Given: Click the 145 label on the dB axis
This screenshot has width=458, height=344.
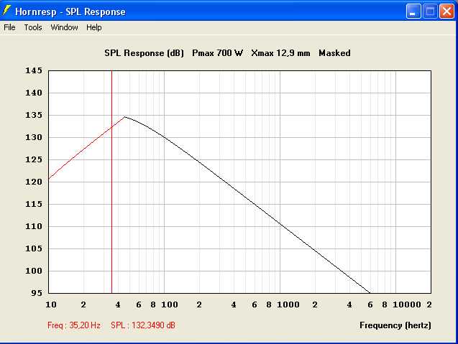Looking at the screenshot, I should pyautogui.click(x=34, y=70).
